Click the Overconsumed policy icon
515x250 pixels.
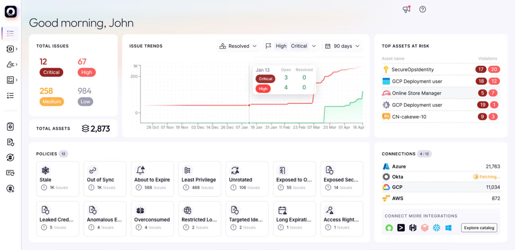click(x=140, y=210)
